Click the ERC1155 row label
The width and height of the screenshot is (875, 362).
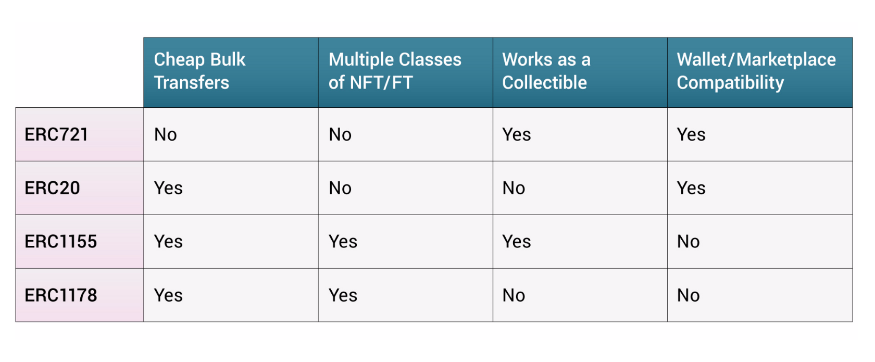pyautogui.click(x=80, y=242)
